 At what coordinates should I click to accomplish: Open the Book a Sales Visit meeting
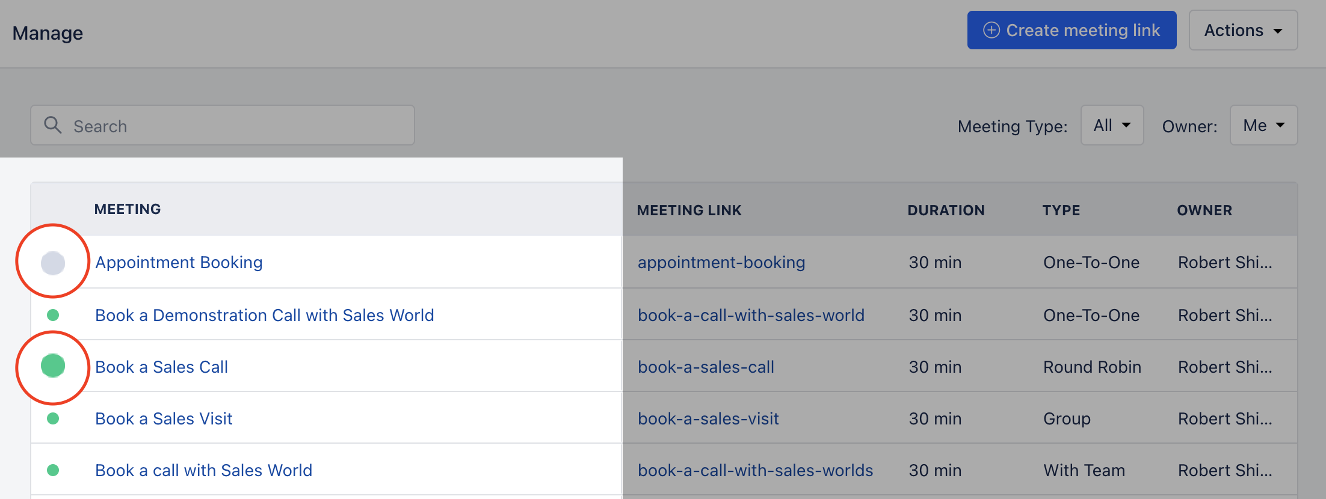(x=164, y=418)
